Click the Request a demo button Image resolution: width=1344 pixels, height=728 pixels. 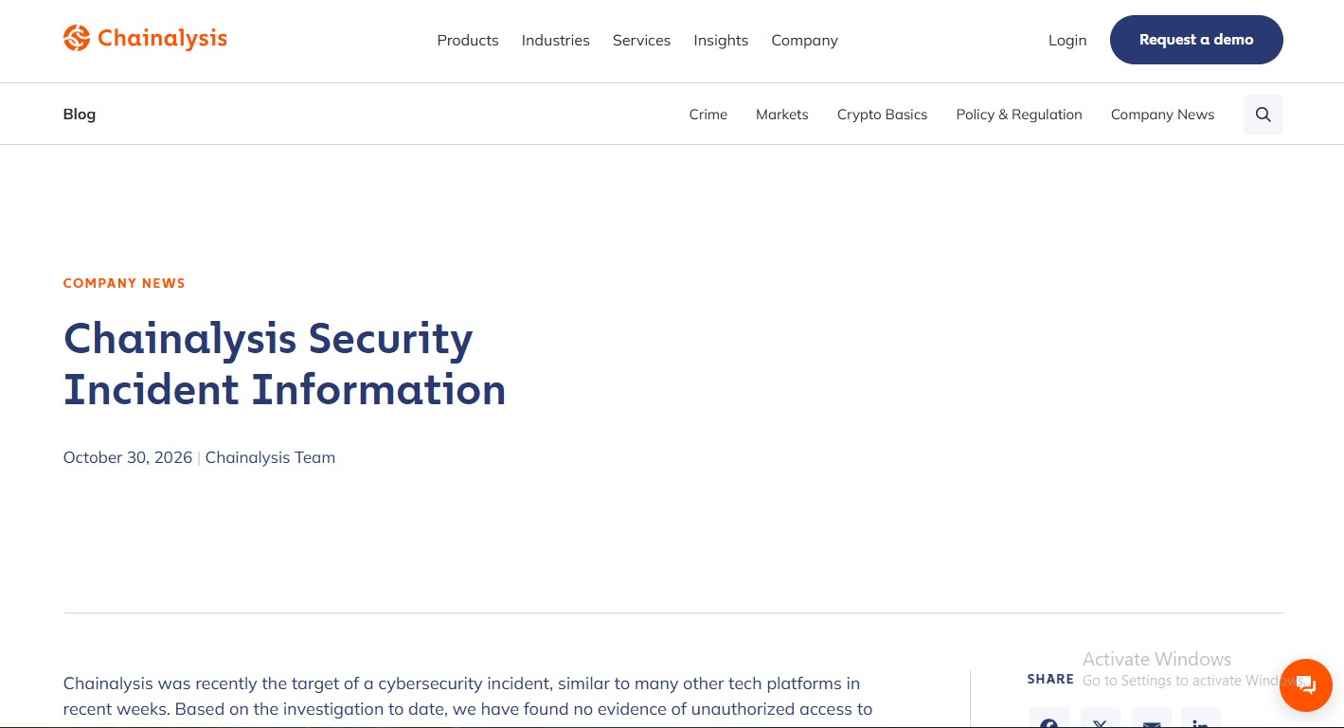1196,40
